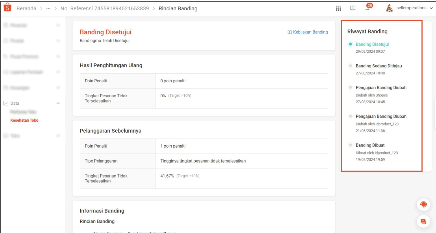Click the Diubah oleh Shopee text

[x=372, y=95]
